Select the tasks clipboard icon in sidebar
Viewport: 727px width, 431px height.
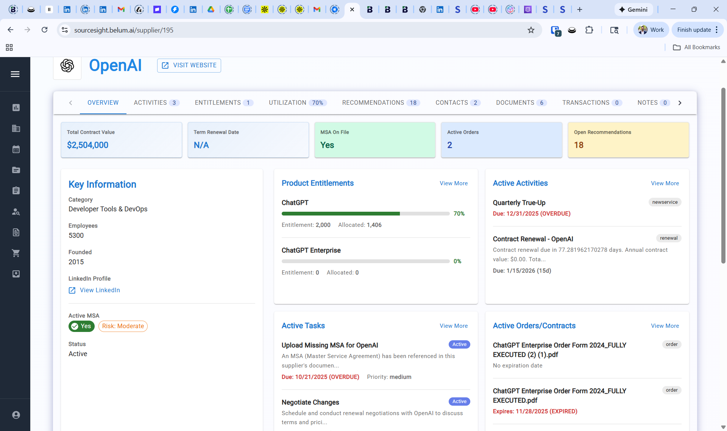[16, 191]
